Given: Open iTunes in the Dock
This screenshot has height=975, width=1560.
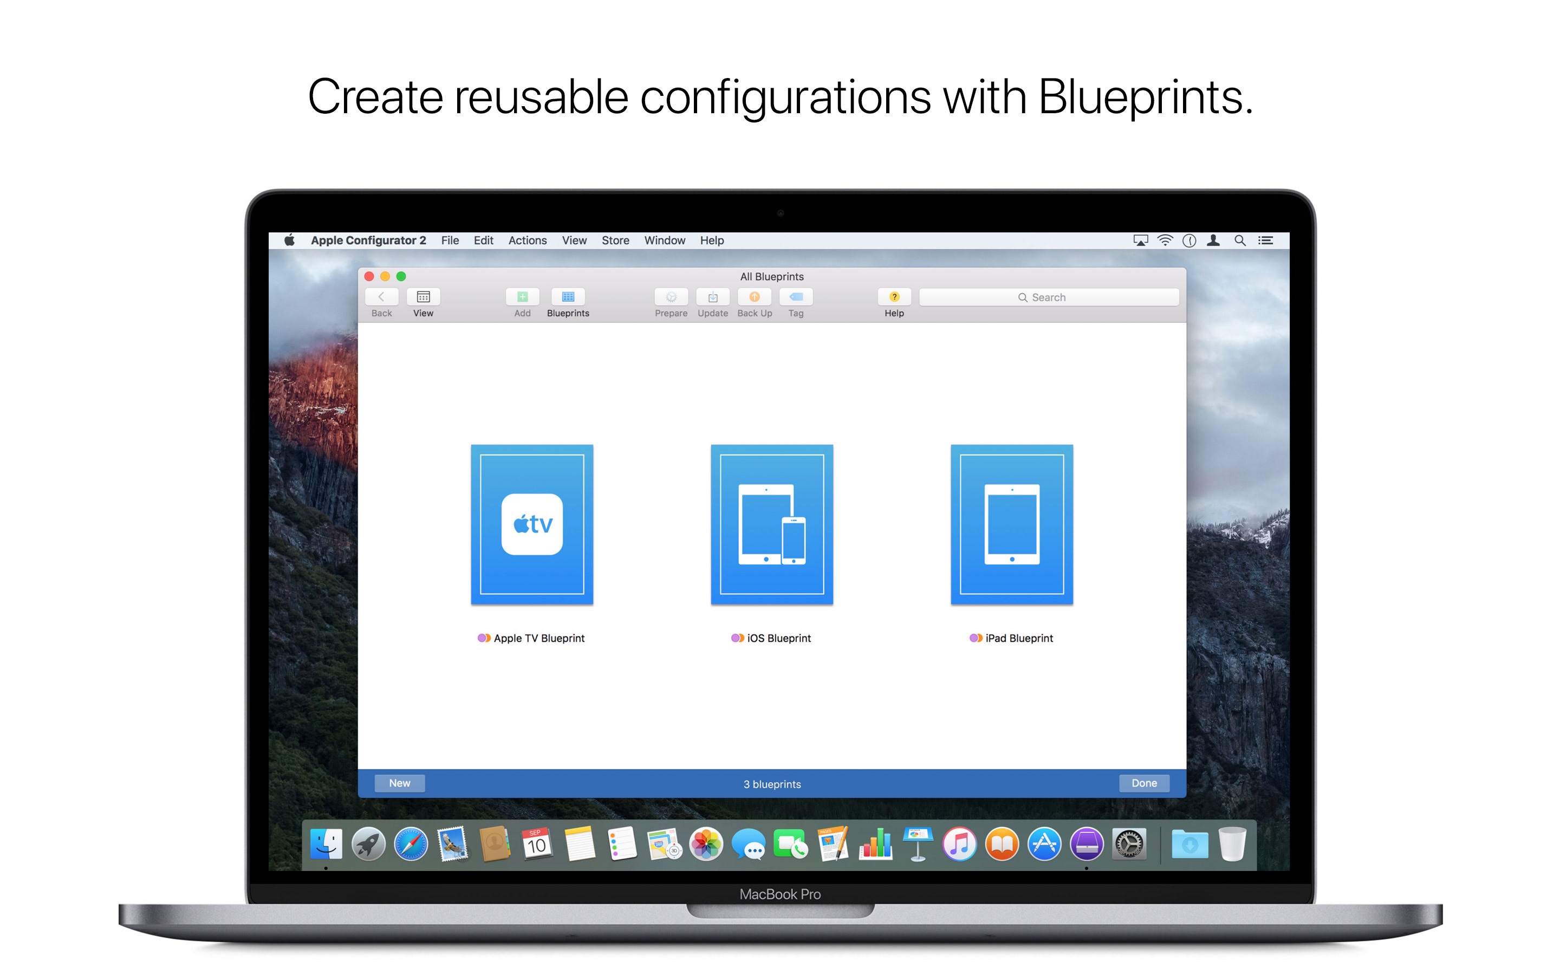Looking at the screenshot, I should 960,843.
